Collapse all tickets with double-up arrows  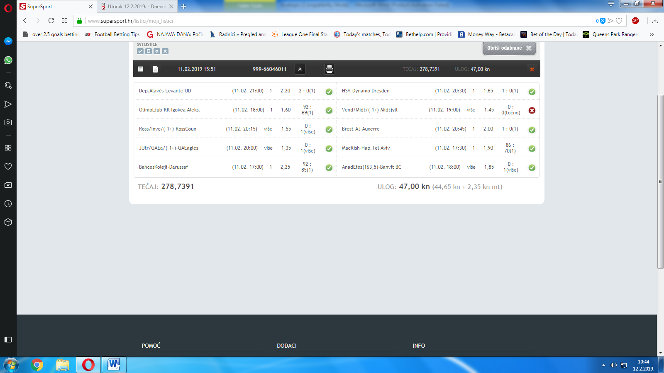point(165,51)
